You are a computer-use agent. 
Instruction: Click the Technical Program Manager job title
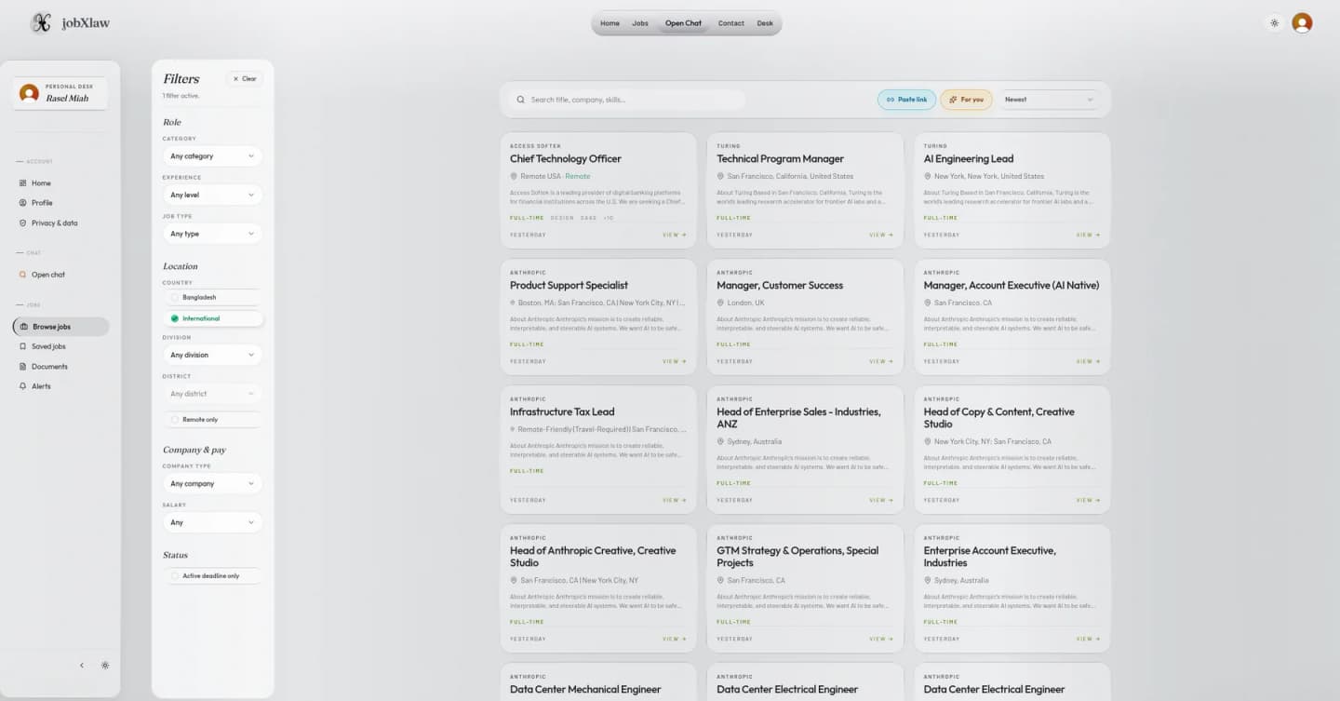[781, 159]
